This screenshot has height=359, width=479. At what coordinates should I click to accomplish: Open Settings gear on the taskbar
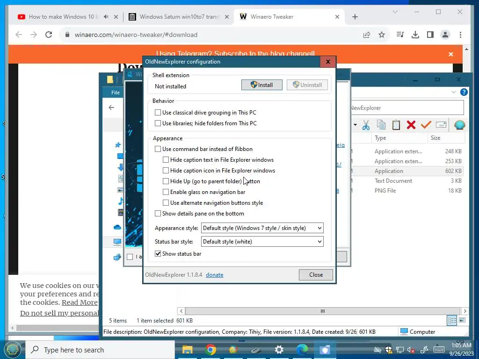pos(279,350)
